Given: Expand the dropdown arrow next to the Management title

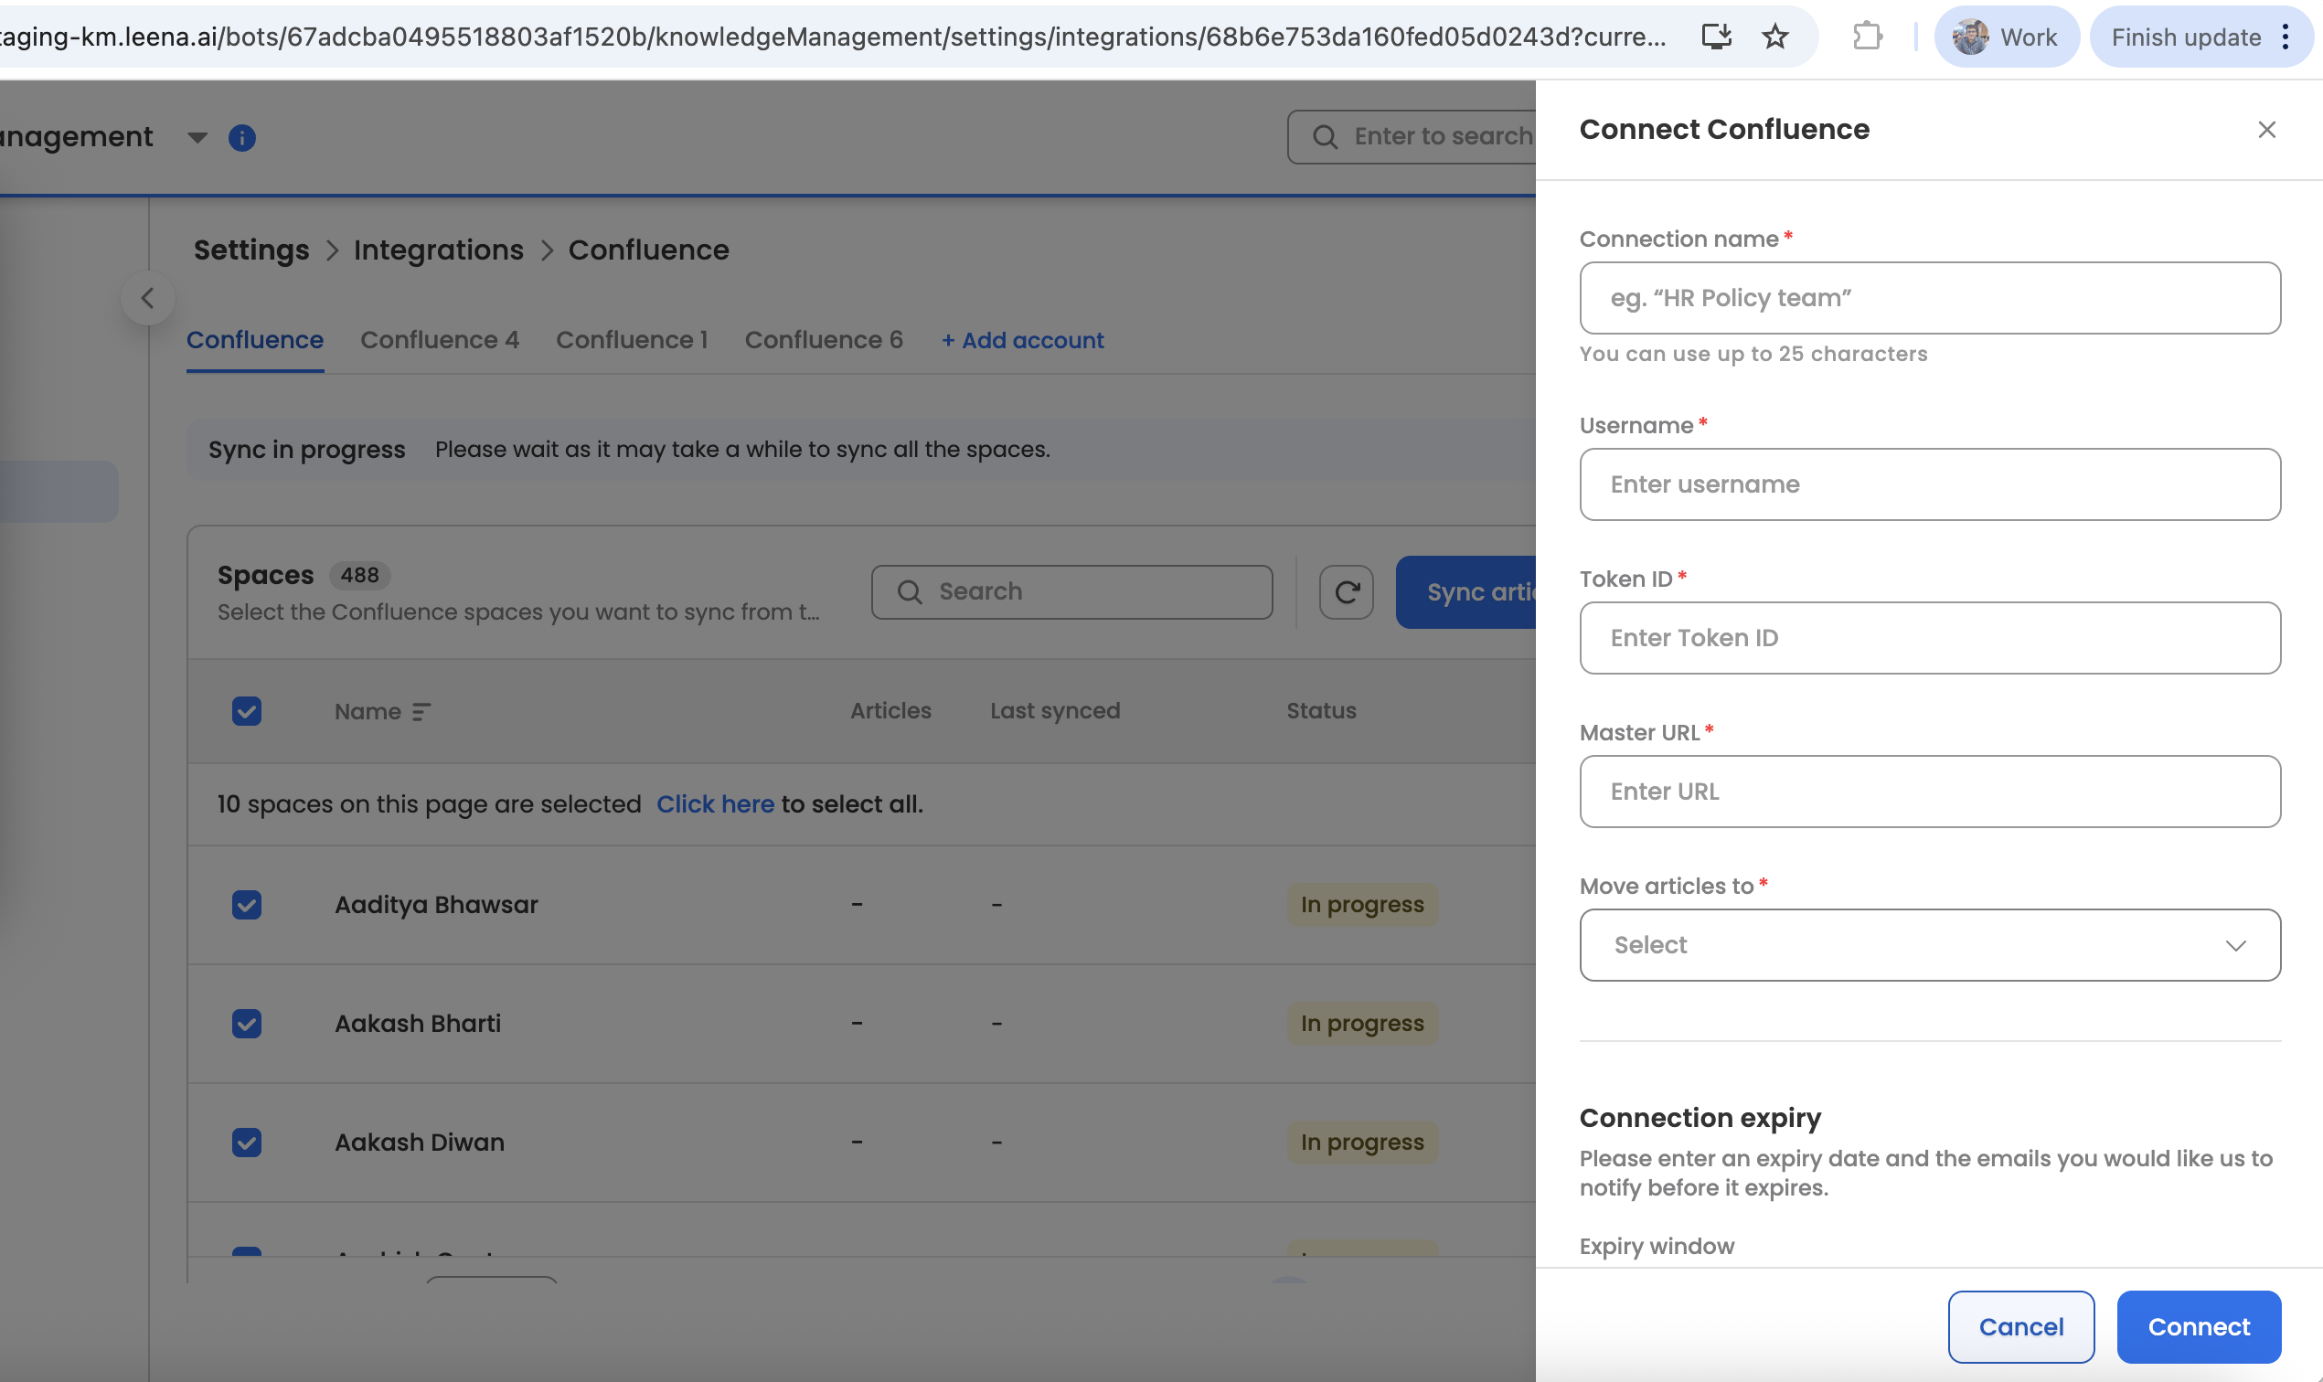Looking at the screenshot, I should (197, 138).
